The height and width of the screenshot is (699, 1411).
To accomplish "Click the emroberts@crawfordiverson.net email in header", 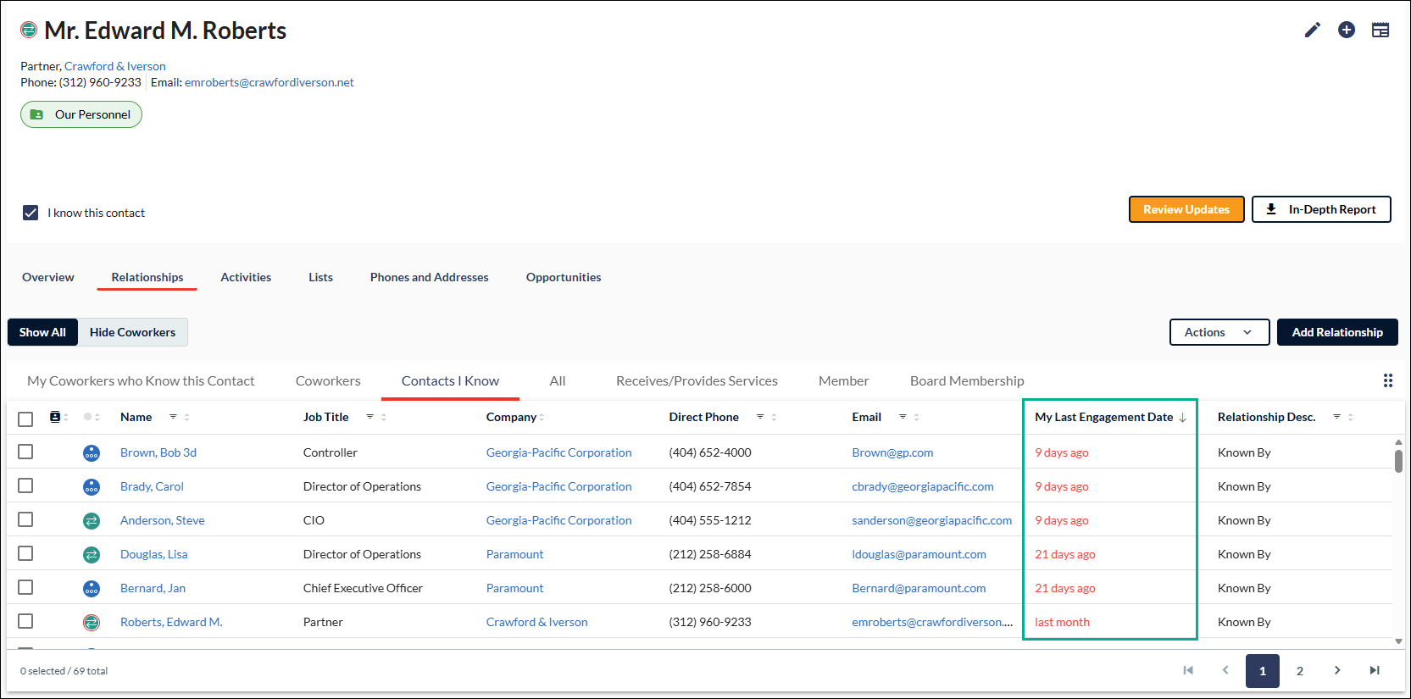I will coord(269,82).
